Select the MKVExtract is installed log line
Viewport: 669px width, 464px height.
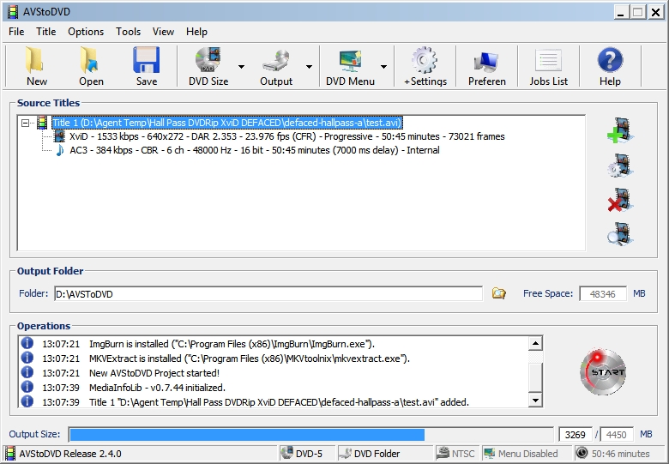tap(250, 359)
